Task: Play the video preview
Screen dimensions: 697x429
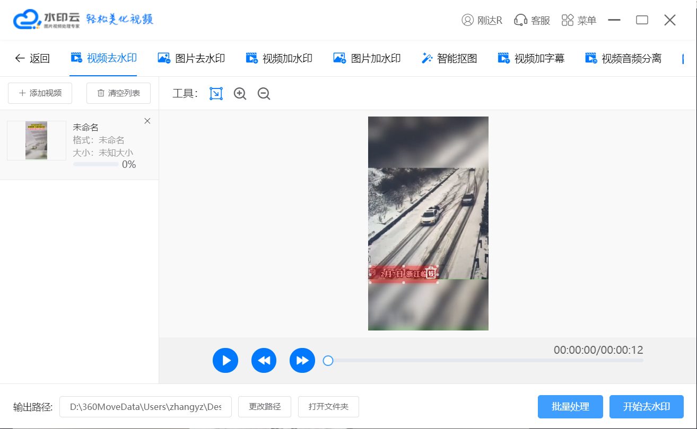Action: pyautogui.click(x=225, y=361)
